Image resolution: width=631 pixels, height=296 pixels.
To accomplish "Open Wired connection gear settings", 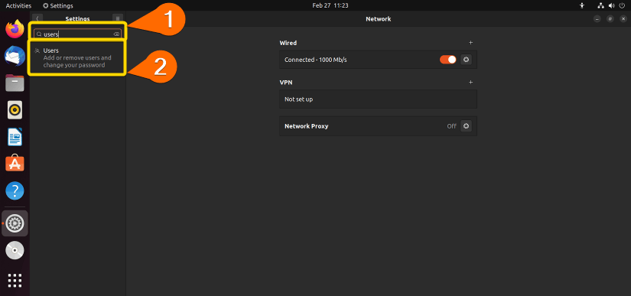I will coord(466,60).
